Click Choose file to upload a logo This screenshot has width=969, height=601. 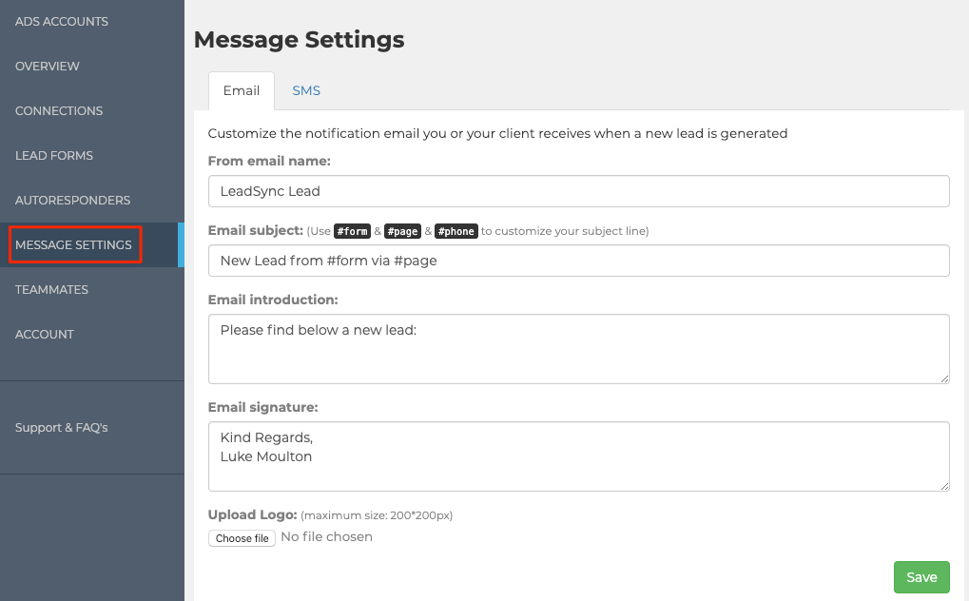pos(241,537)
